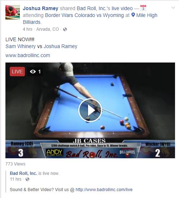Open the 4 hrs timestamp link
The height and width of the screenshot is (198, 179).
(x=27, y=29)
